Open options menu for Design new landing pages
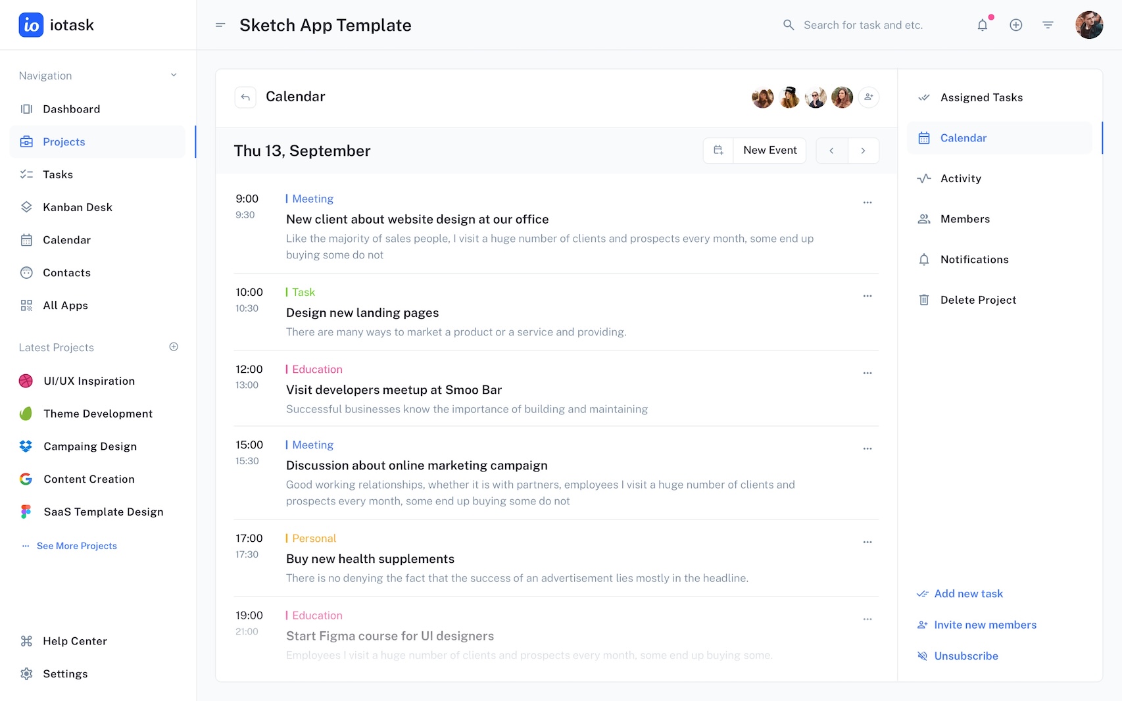 coord(867,296)
